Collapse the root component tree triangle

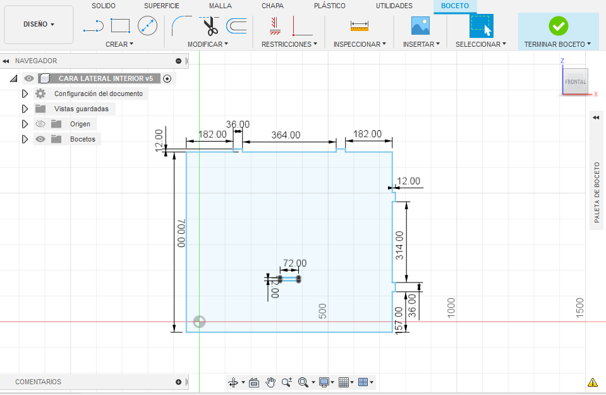point(14,79)
